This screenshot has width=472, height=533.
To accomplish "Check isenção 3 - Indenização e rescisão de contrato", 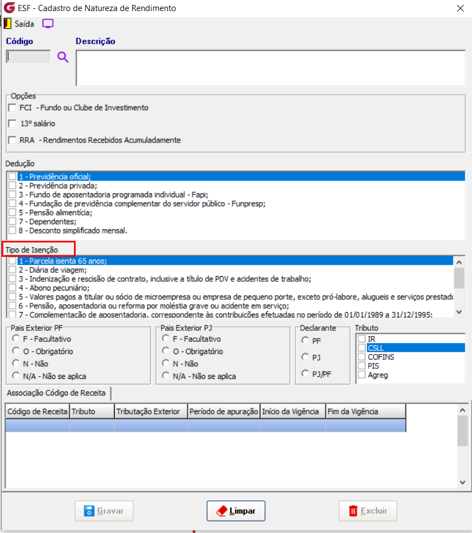I will pyautogui.click(x=13, y=279).
